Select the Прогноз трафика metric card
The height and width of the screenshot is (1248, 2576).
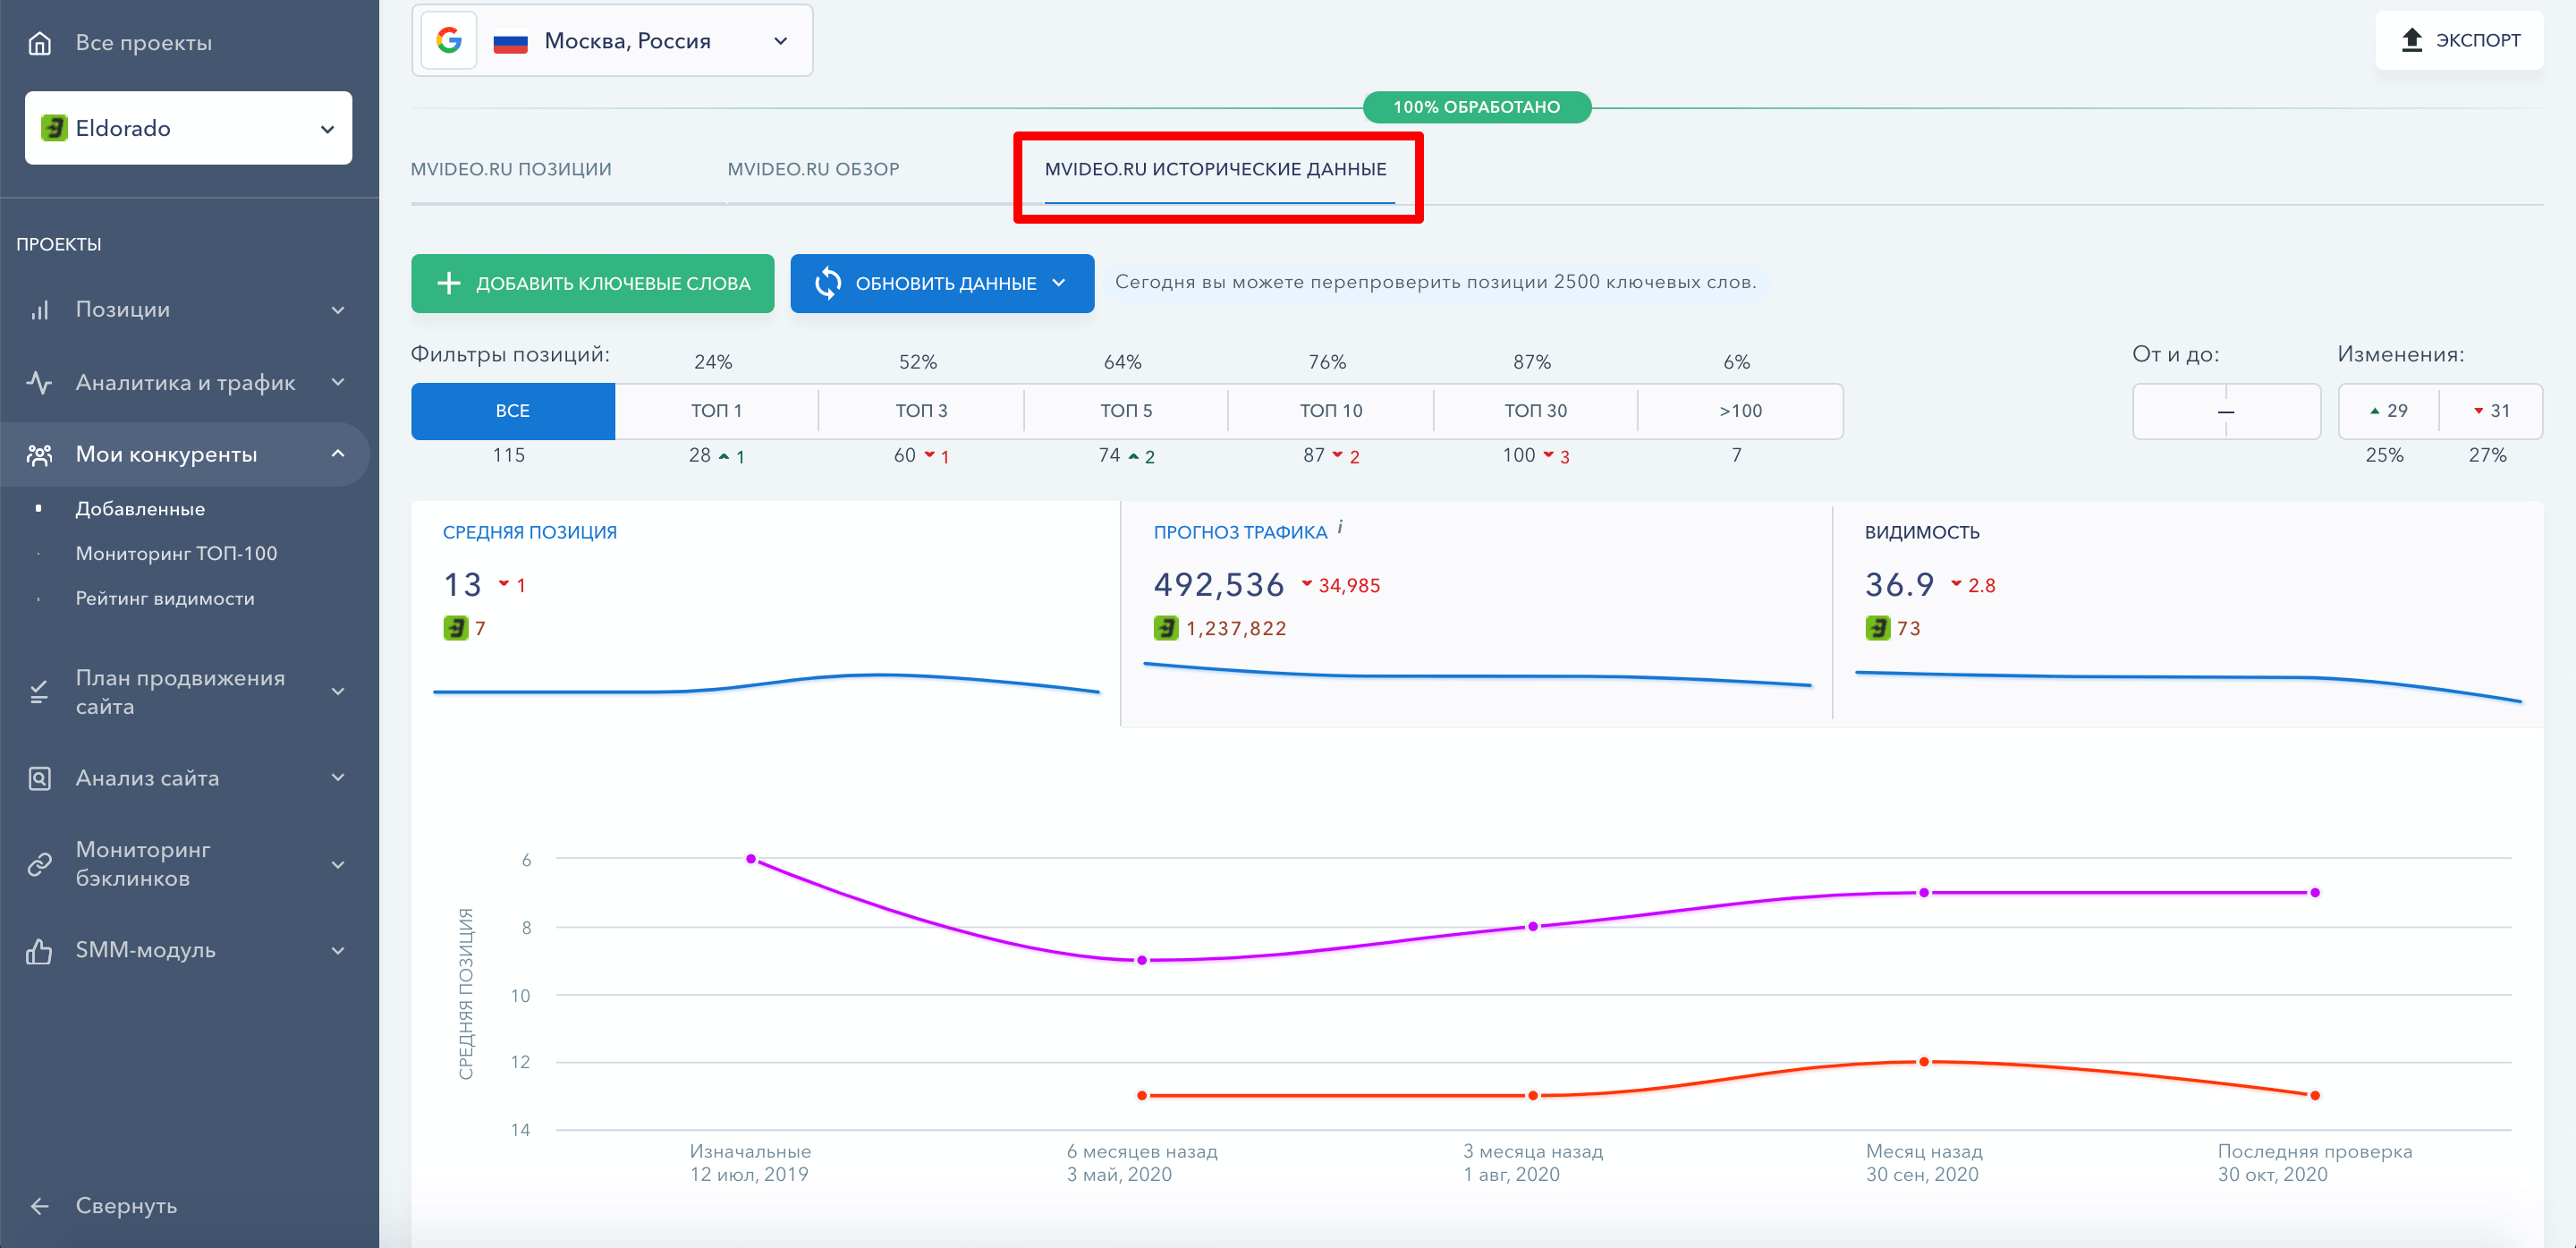[x=1477, y=614]
